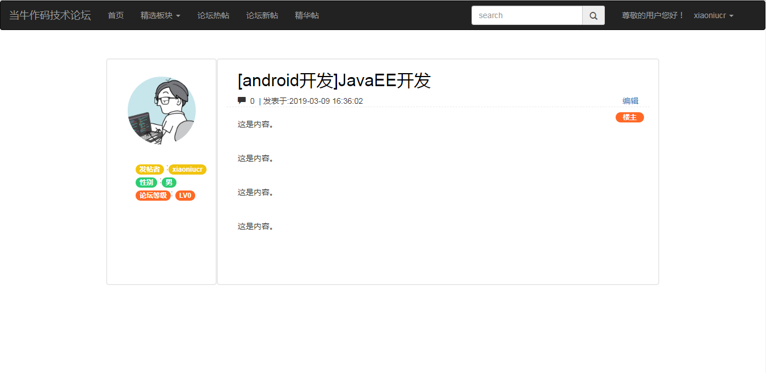Click the comment bubble icon
766x373 pixels.
[x=242, y=100]
